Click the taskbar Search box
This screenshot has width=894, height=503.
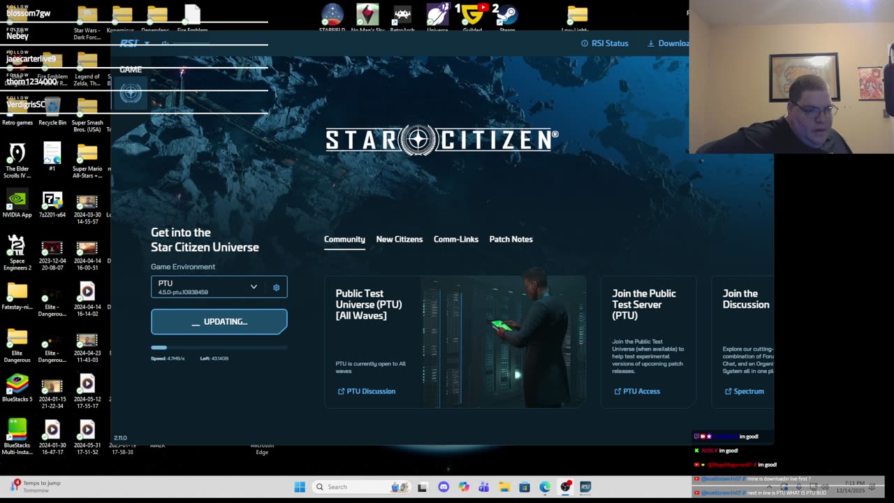361,487
